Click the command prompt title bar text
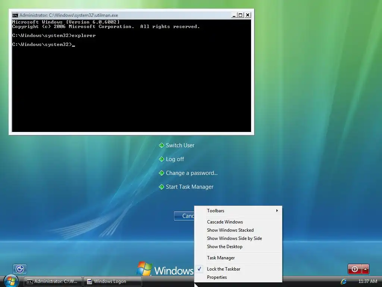The width and height of the screenshot is (382, 287). click(69, 15)
